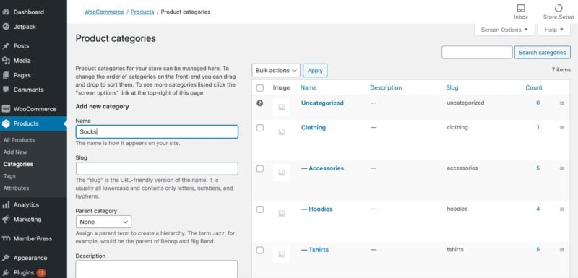Click the count 5 for Accessories
Viewport: 578px width, 278px height.
click(x=538, y=168)
